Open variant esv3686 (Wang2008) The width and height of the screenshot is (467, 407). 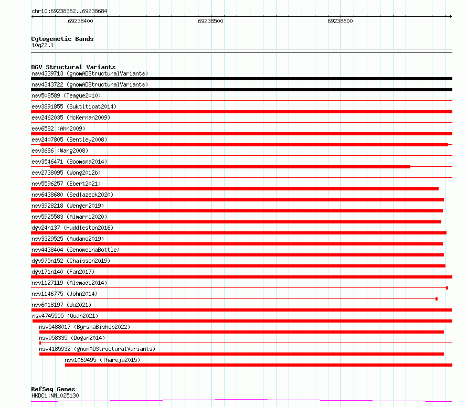[x=60, y=151]
